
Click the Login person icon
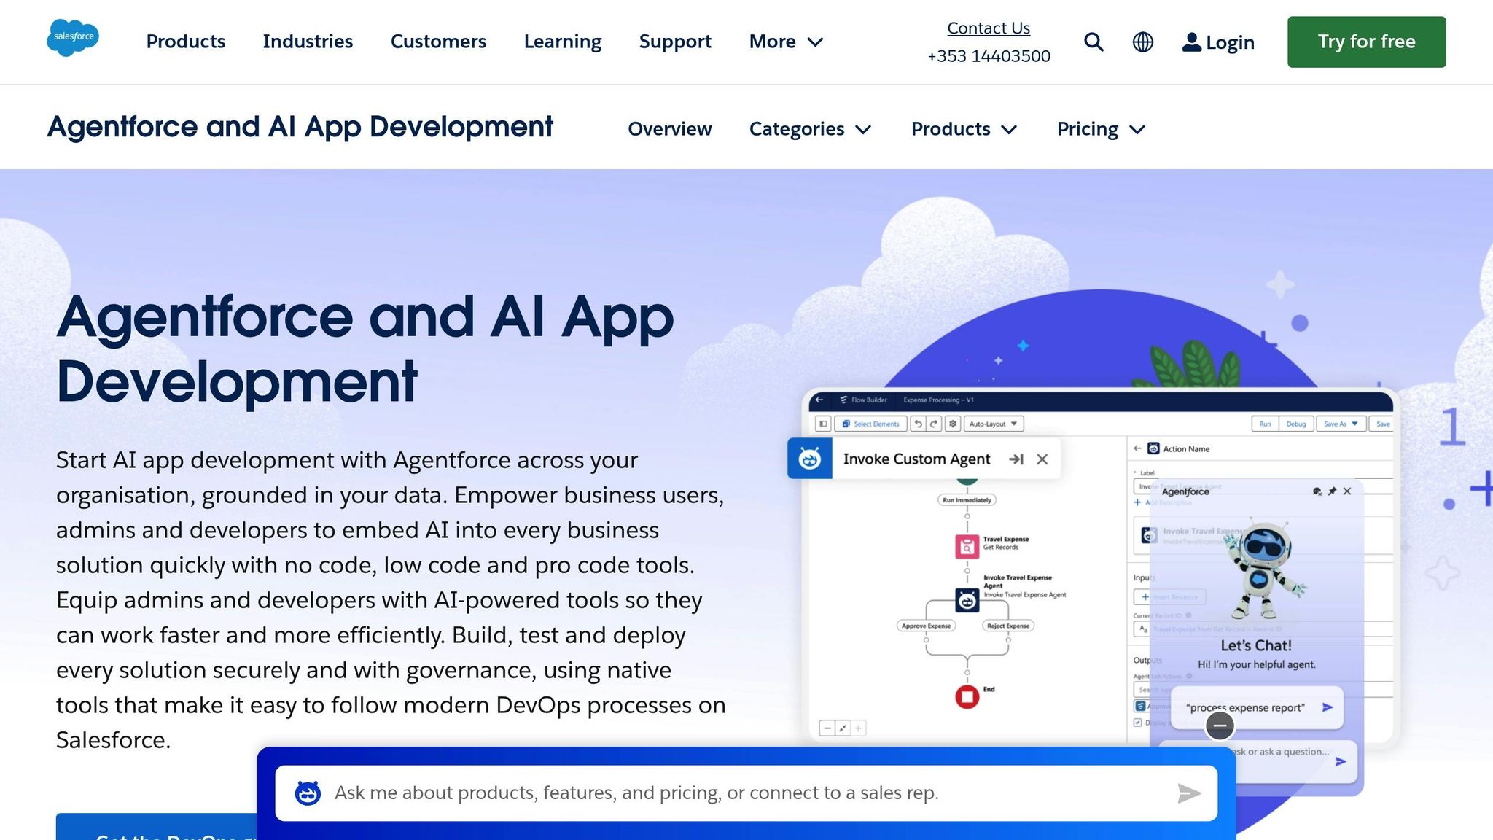coord(1191,42)
